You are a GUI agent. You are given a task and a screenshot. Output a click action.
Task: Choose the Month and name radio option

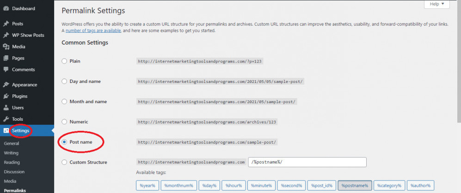coord(64,102)
